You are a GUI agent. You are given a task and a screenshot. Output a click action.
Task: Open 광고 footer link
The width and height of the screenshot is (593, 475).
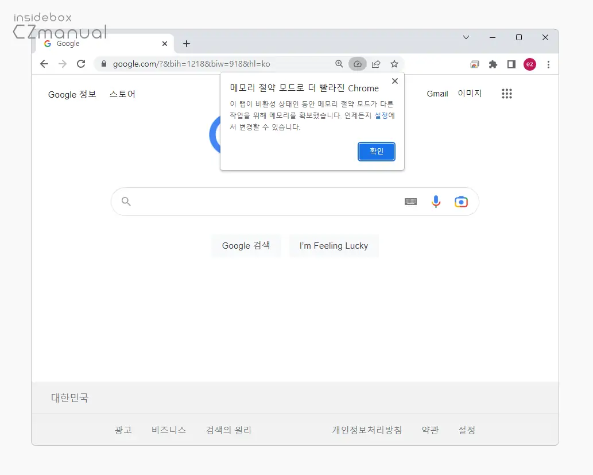tap(123, 430)
